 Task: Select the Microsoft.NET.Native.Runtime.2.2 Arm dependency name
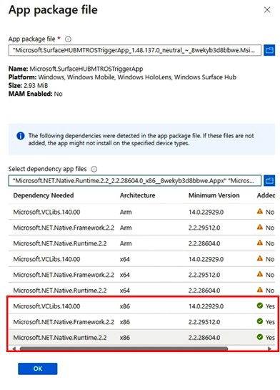click(x=60, y=243)
